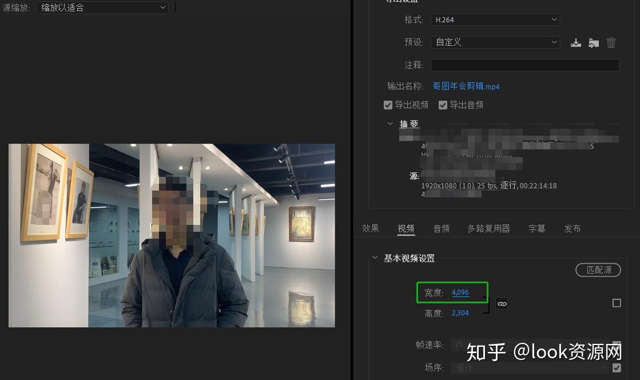This screenshot has width=640, height=380.
Task: Open the 缩放以适合 source scaling dropdown
Action: tap(102, 7)
